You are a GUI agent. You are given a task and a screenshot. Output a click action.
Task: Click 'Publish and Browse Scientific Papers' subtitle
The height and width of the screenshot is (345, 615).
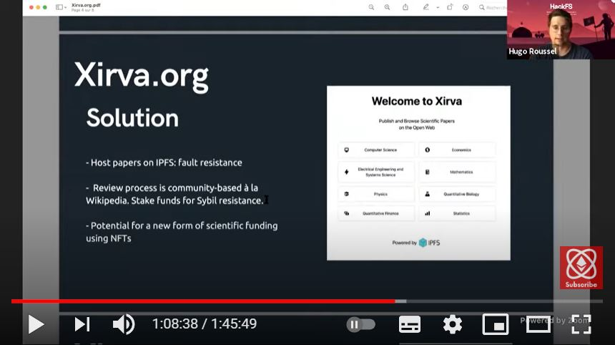(416, 121)
